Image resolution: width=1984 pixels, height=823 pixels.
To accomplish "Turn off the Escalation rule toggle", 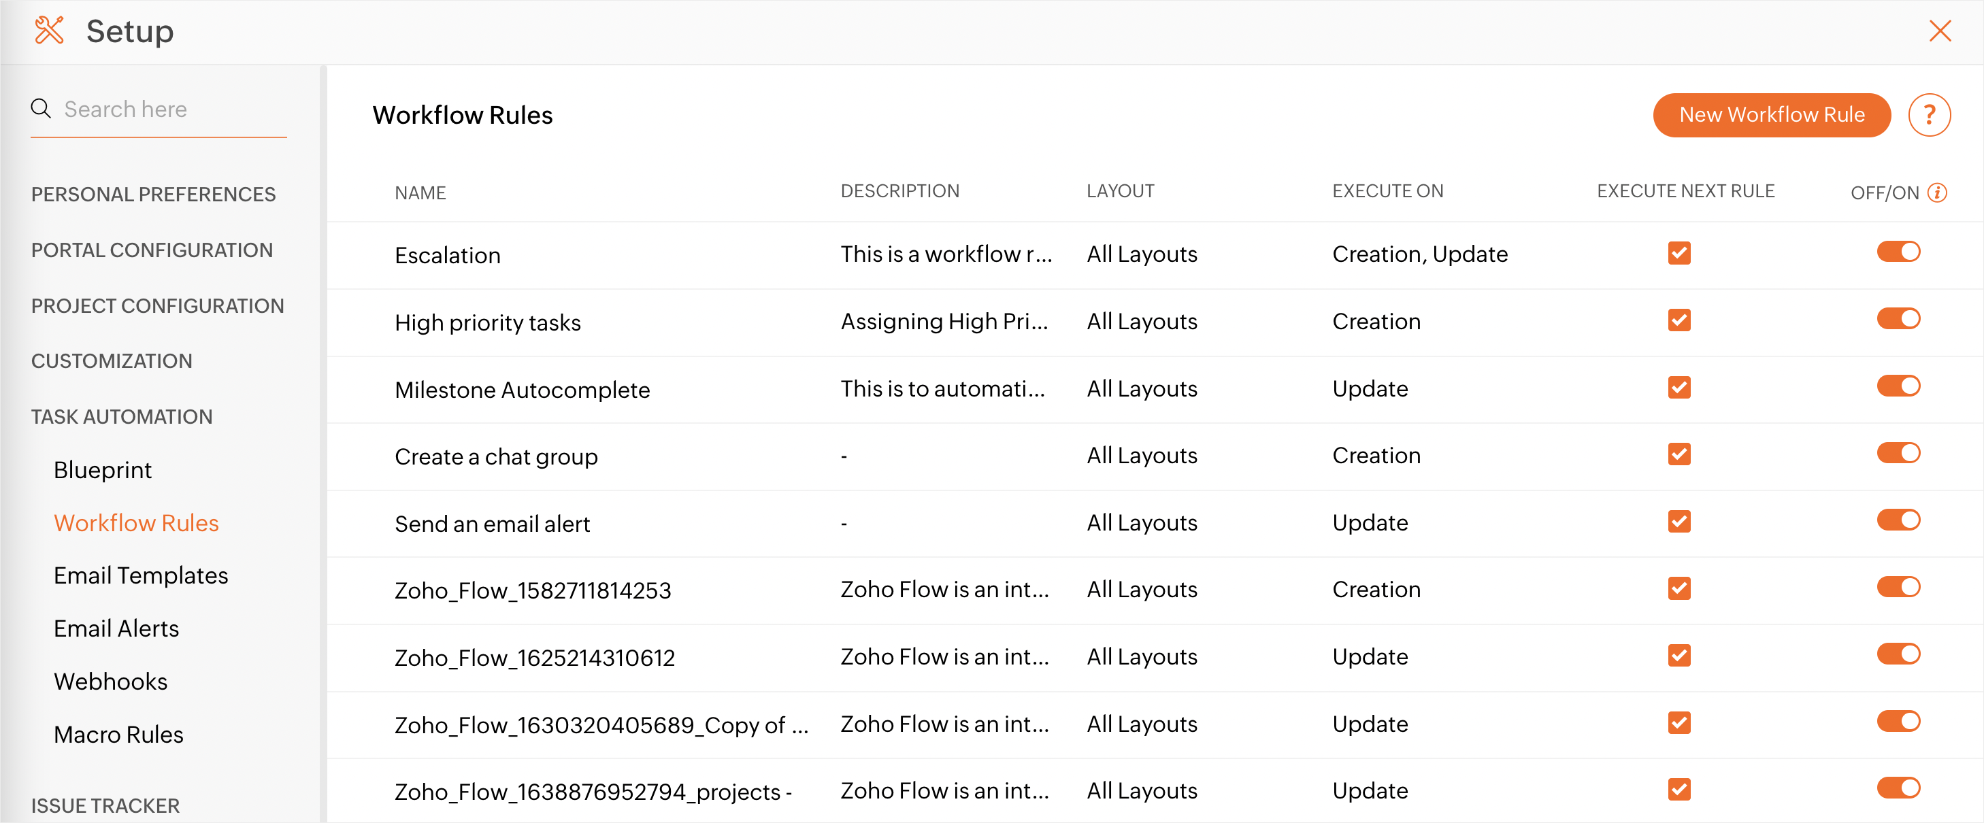I will tap(1898, 251).
